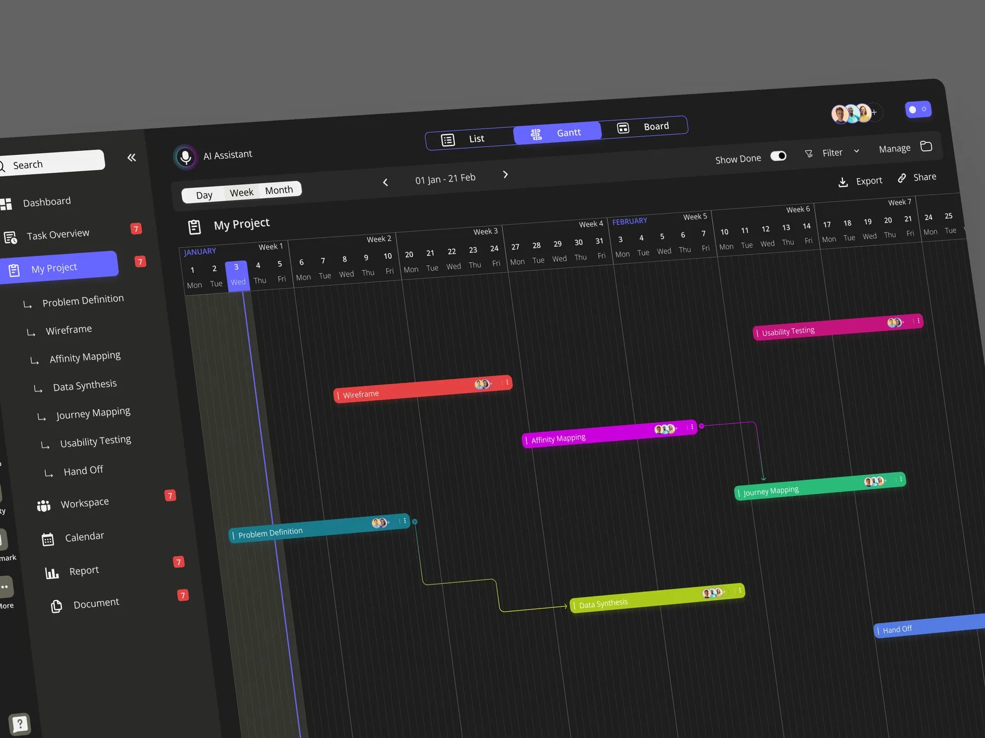This screenshot has width=985, height=738.
Task: Select the Day timescale option
Action: point(204,195)
